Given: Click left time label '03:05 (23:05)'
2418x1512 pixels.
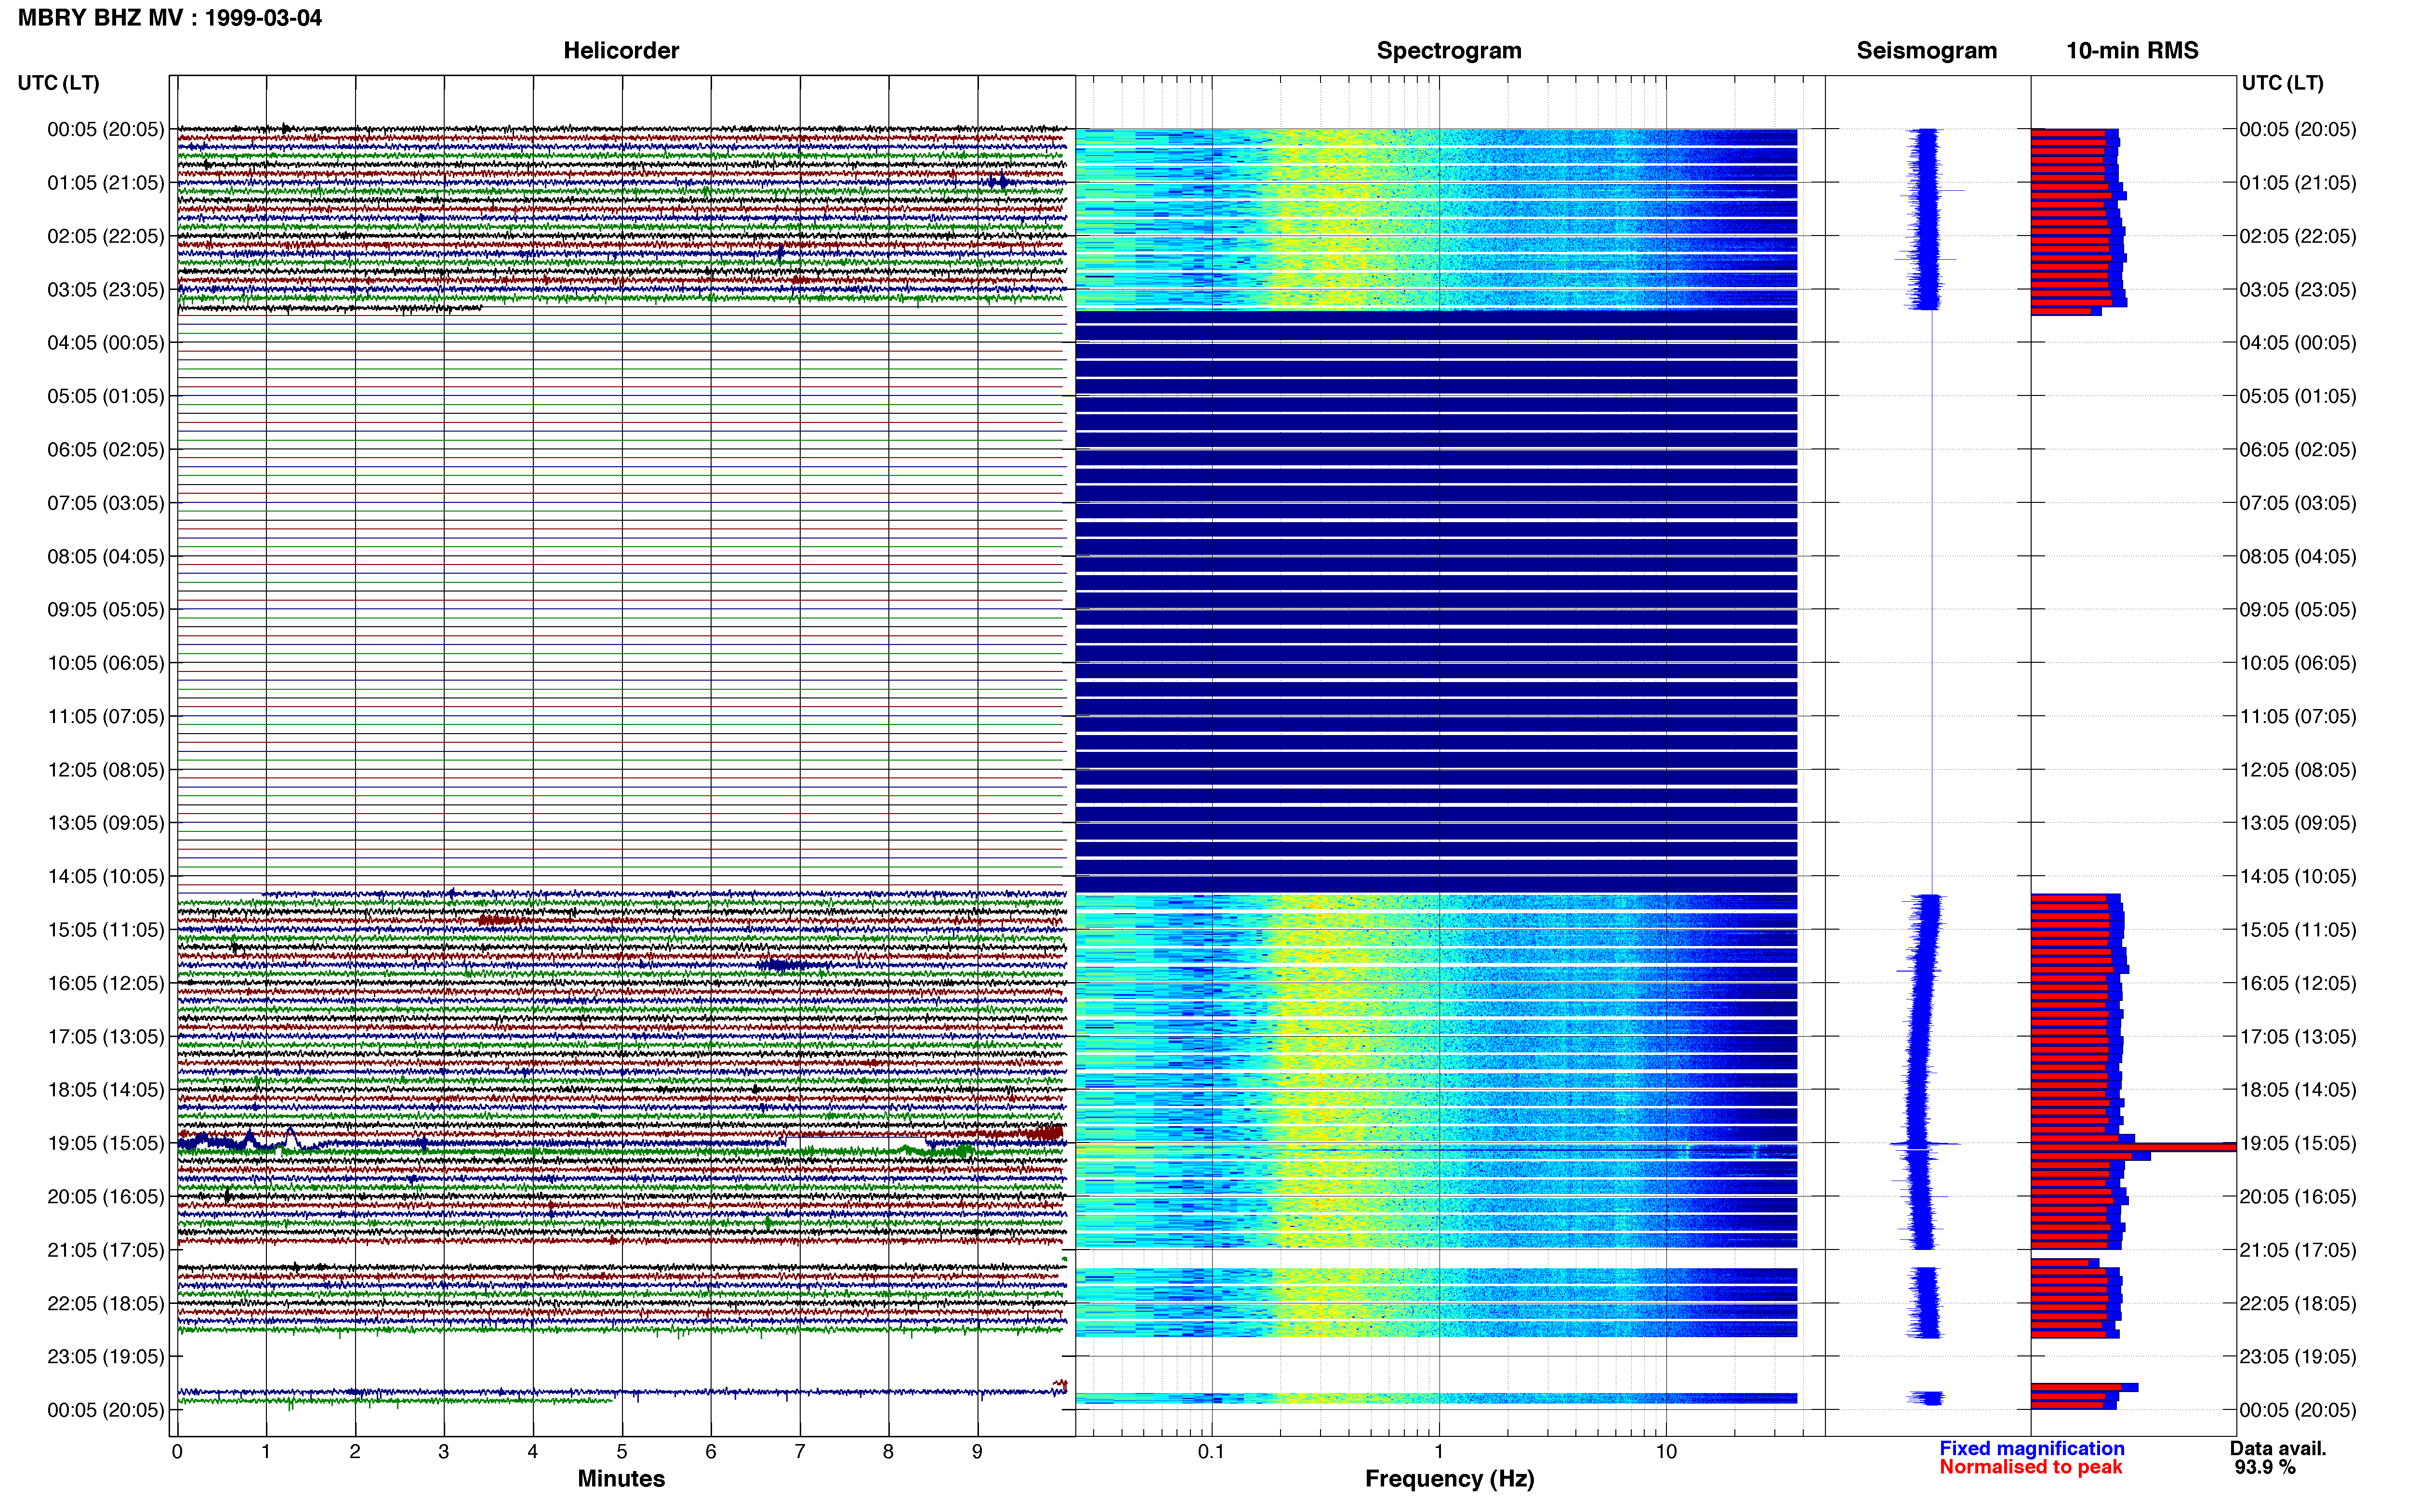Looking at the screenshot, I should click(x=106, y=290).
